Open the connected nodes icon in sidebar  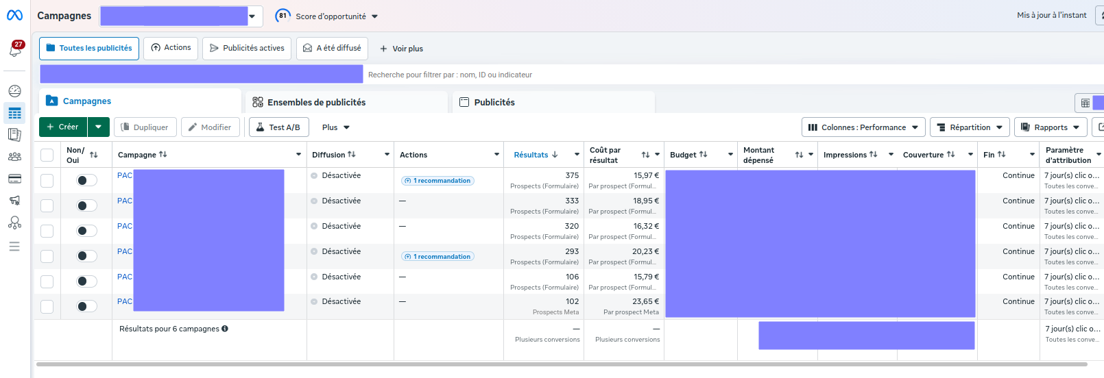[x=14, y=223]
